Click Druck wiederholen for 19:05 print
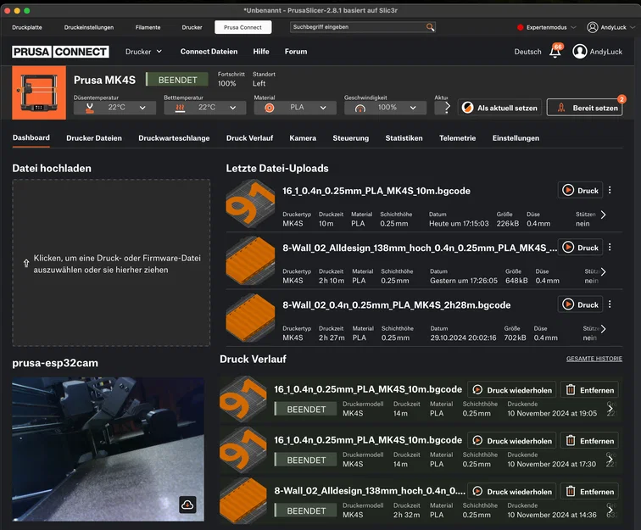This screenshot has width=641, height=530. click(x=512, y=390)
